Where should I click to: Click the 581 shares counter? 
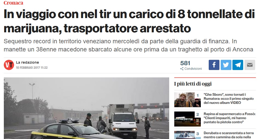point(185,63)
